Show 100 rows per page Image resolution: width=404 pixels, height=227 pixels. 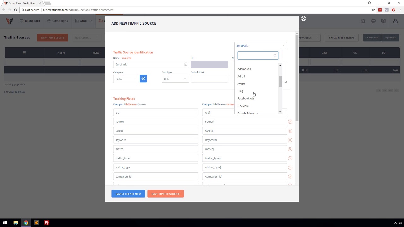coord(23,92)
